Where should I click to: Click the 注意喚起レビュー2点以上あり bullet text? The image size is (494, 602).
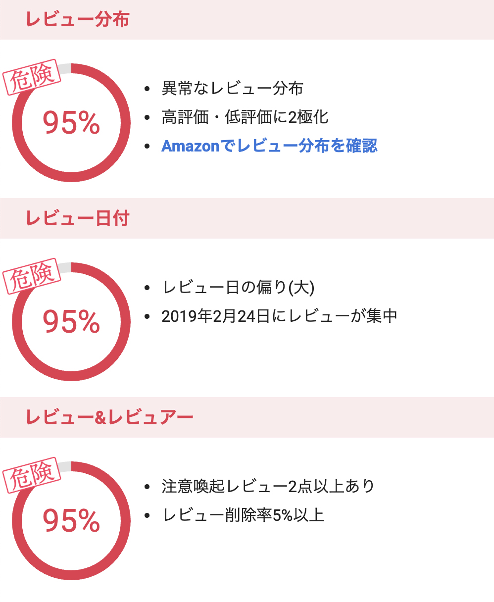point(268,487)
